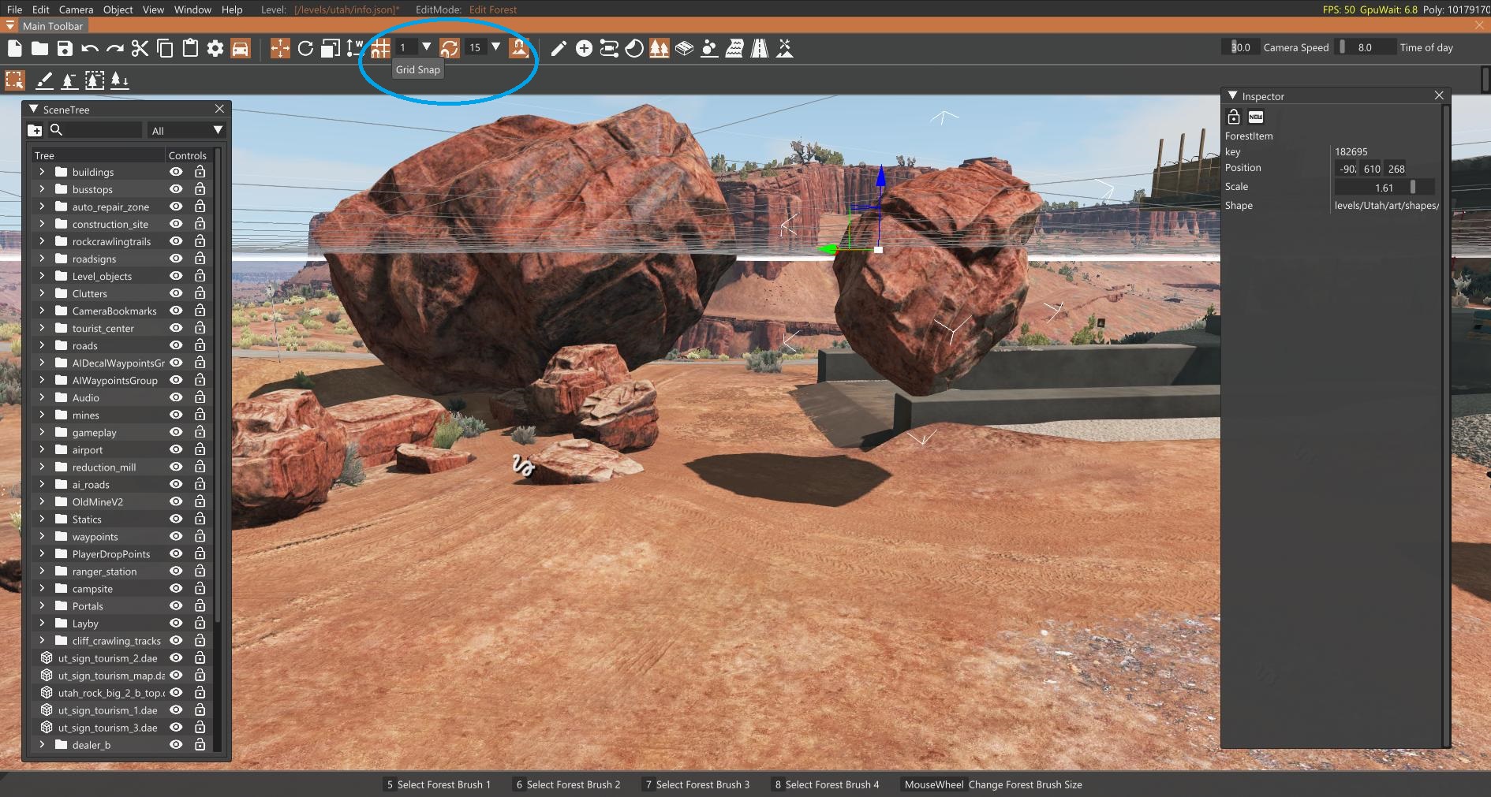The image size is (1491, 797).
Task: Select the pencil edit tool
Action: tap(559, 48)
